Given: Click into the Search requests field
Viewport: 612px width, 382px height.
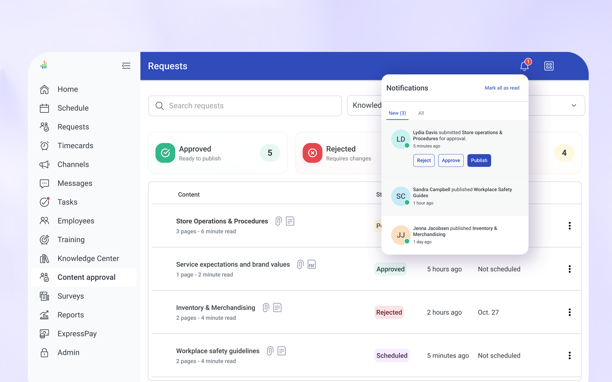Looking at the screenshot, I should coord(245,106).
